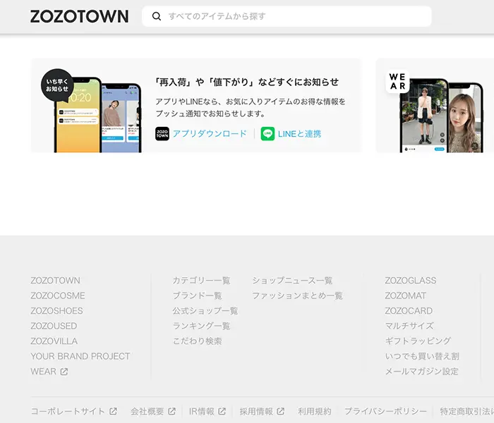Open ZOZOSHOES footer link
494x423 pixels.
[56, 311]
